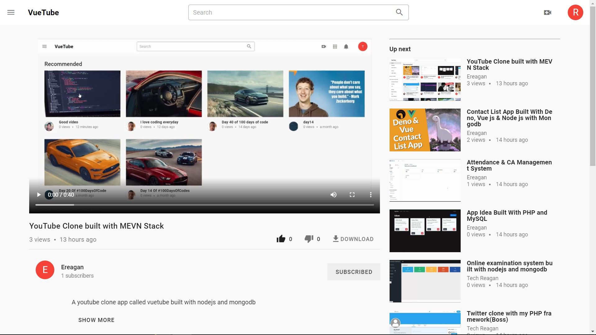
Task: Open the 'Attendance & CA Management System' video title
Action: pyautogui.click(x=509, y=165)
